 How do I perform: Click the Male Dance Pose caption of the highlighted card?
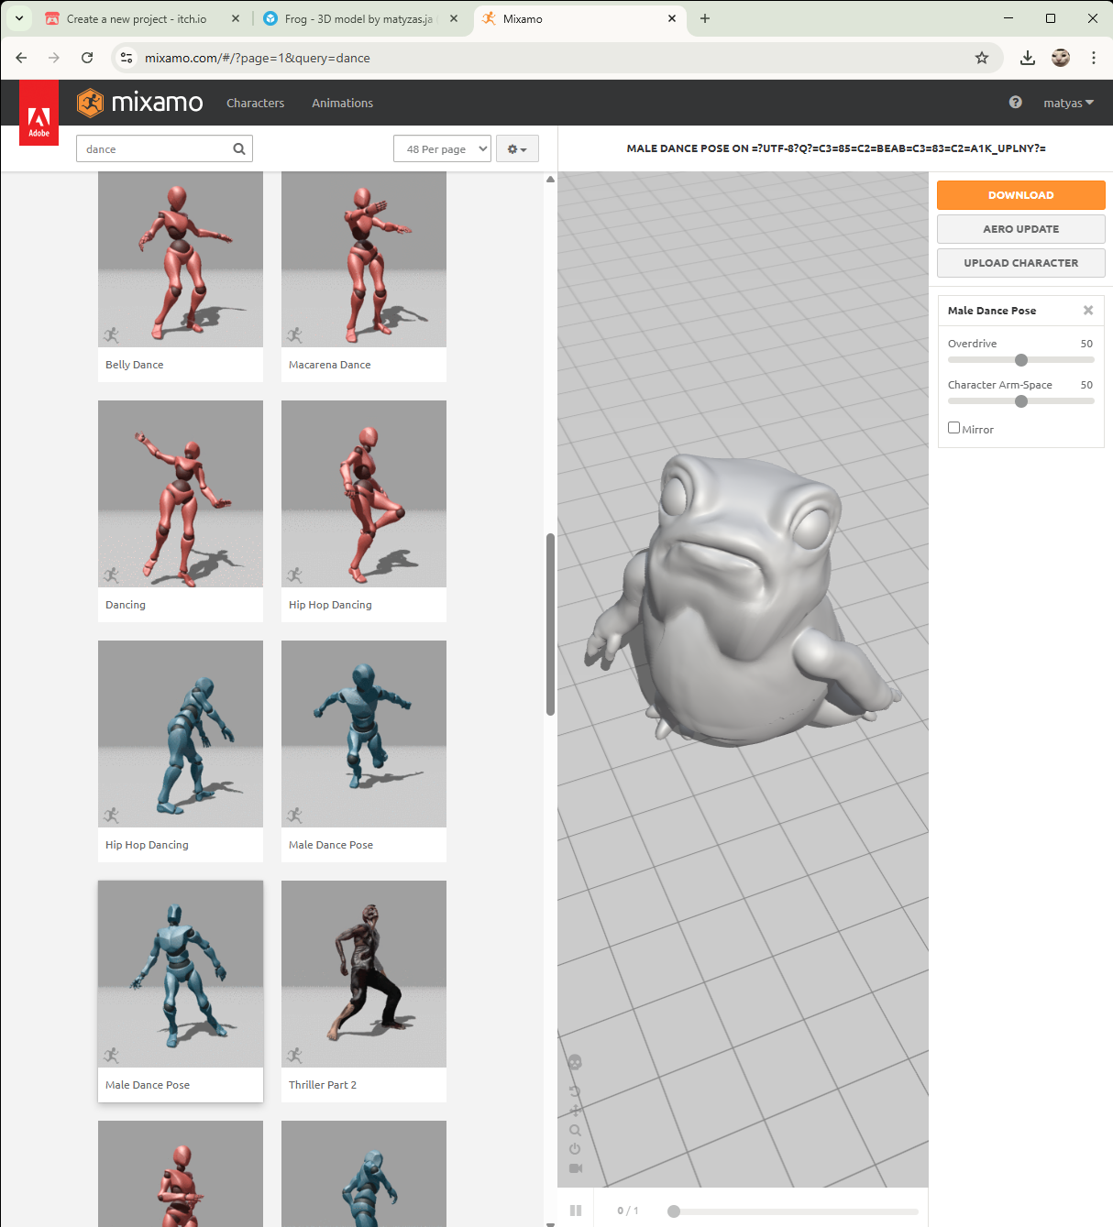pyautogui.click(x=148, y=1085)
